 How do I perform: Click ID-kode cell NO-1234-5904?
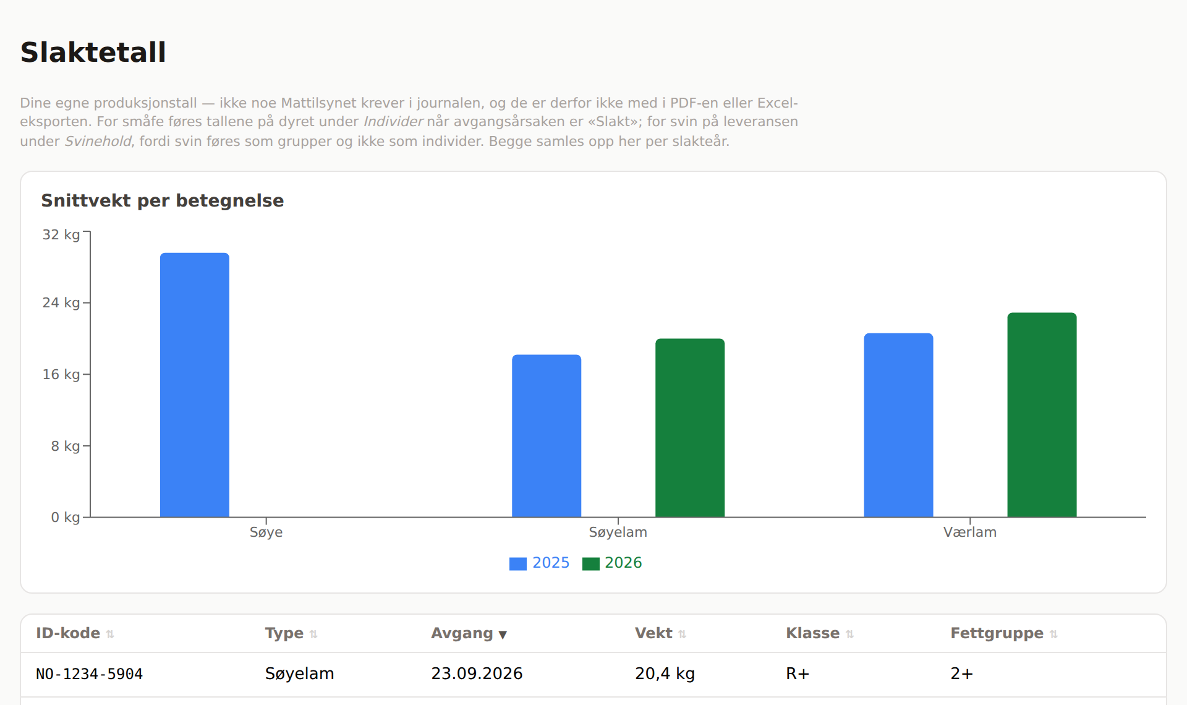tap(90, 673)
